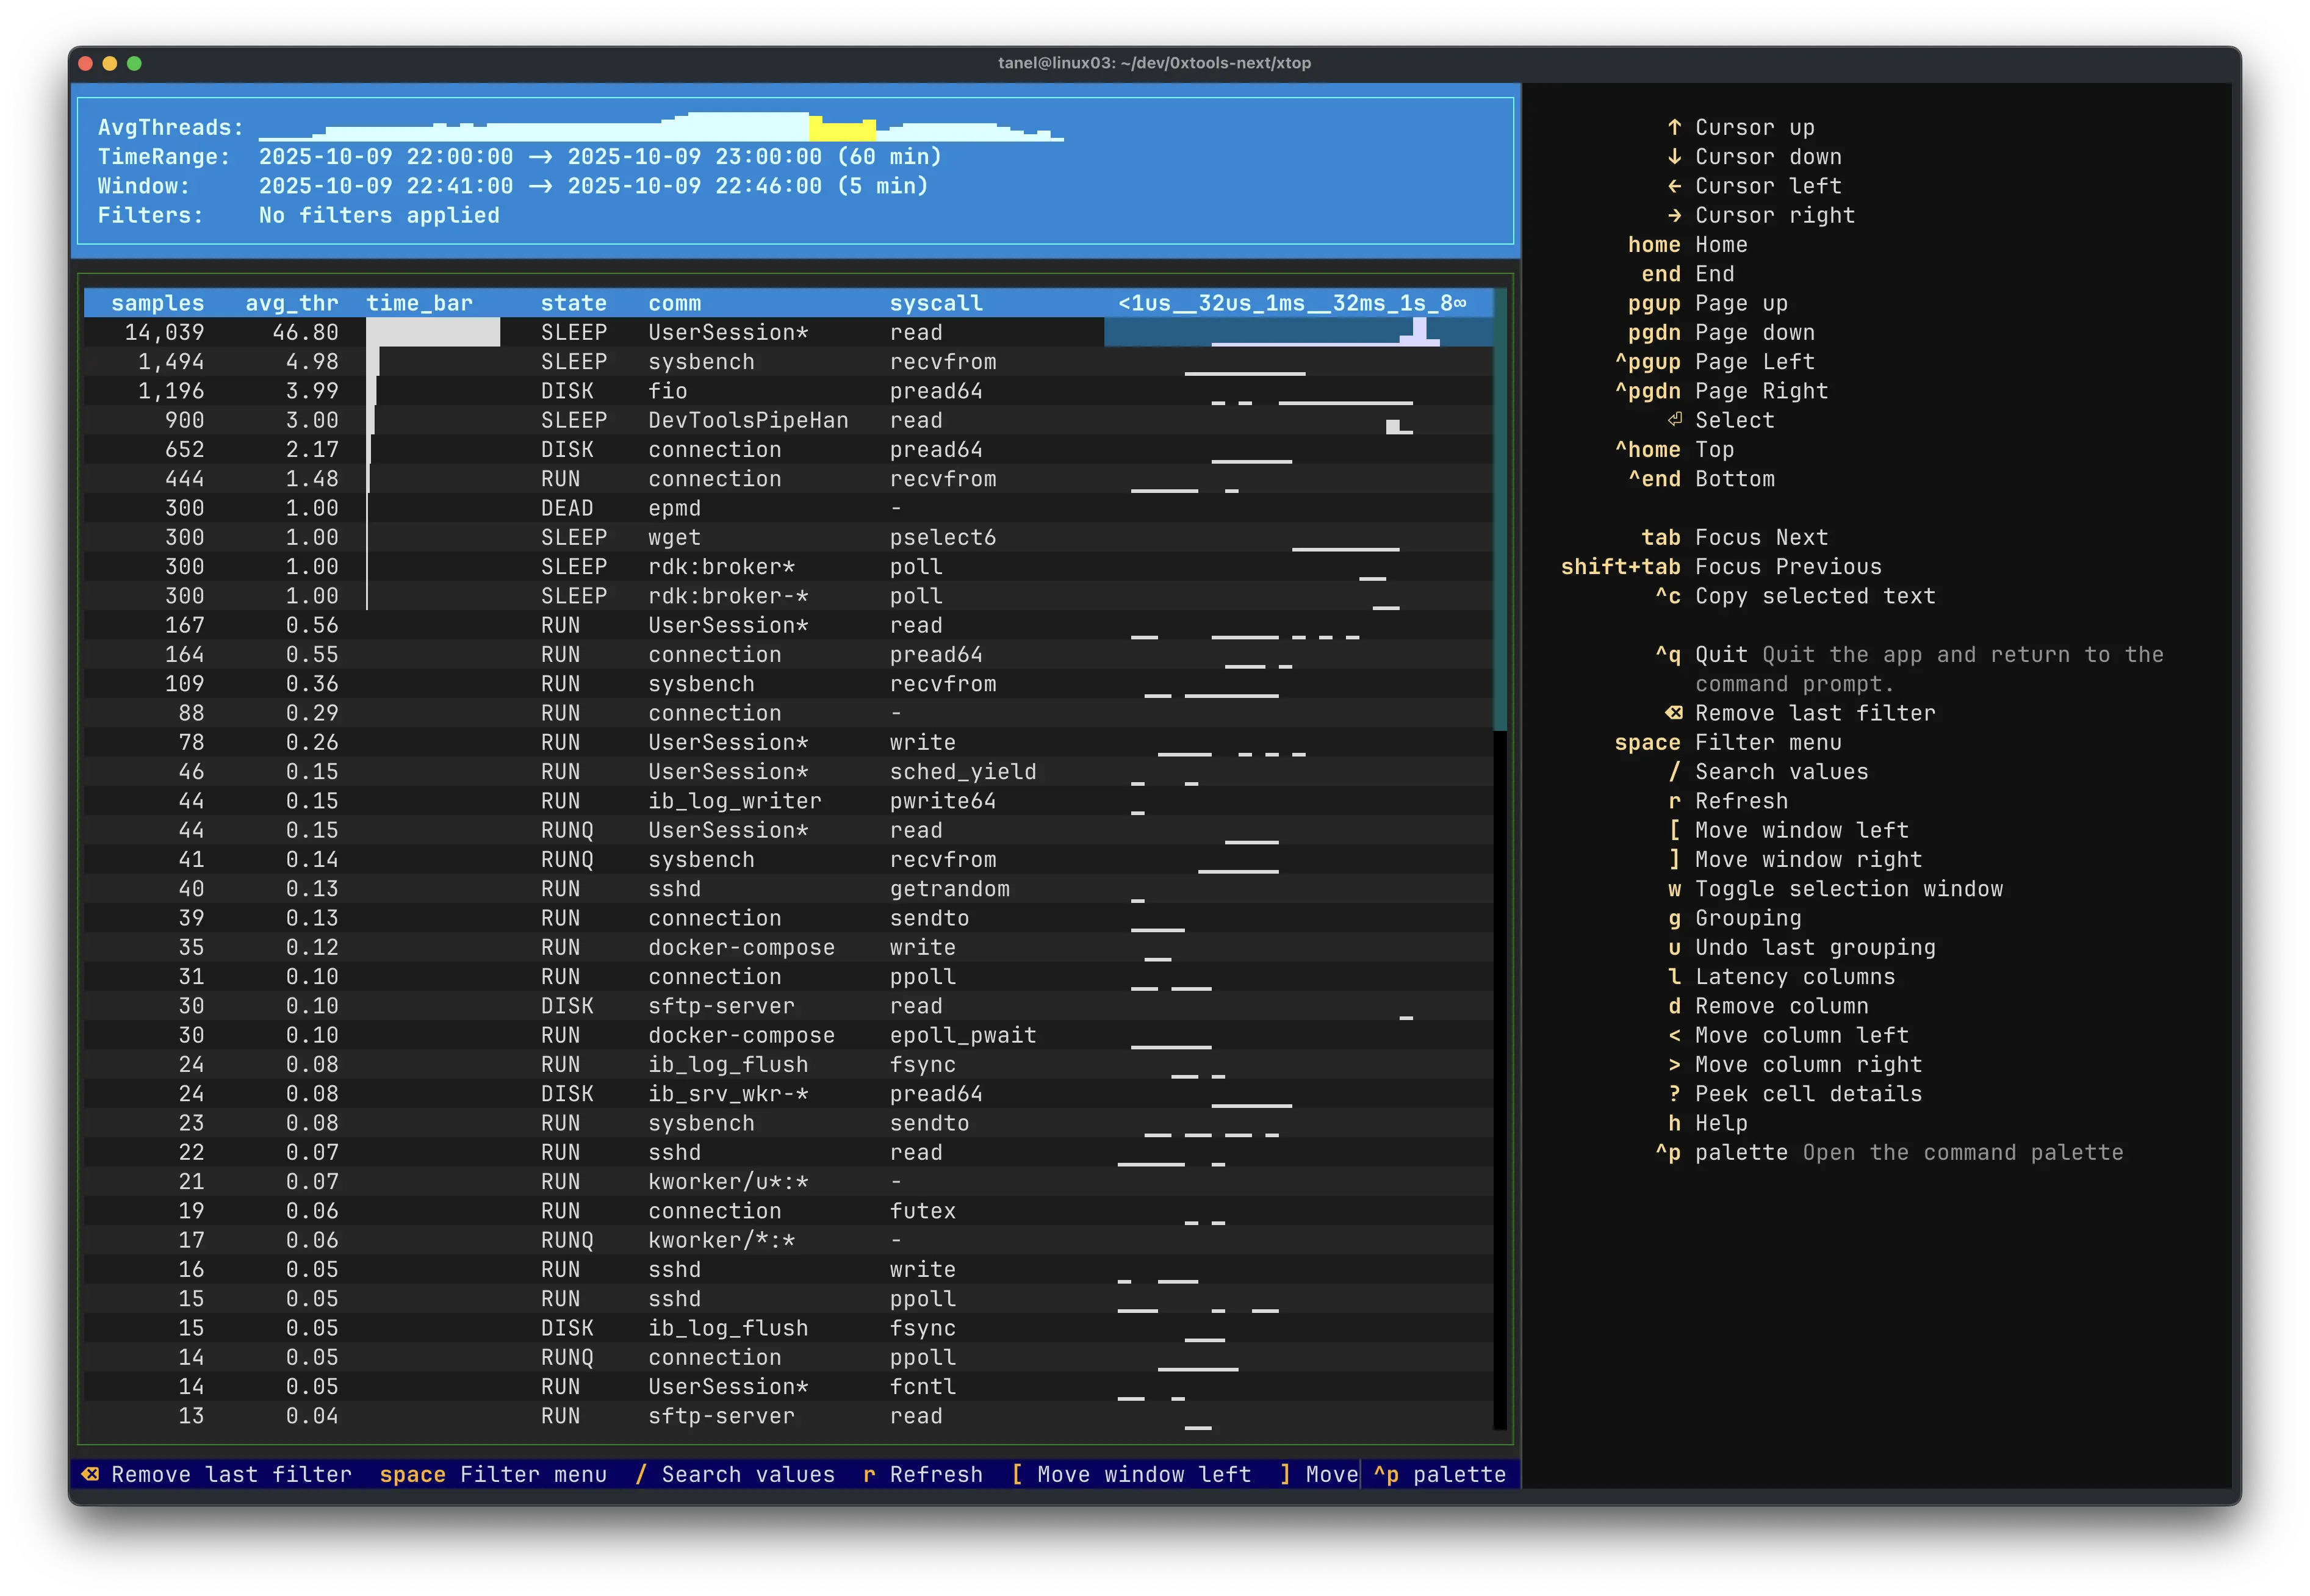The height and width of the screenshot is (1596, 2310).
Task: Sort by the samples column header
Action: 157,303
